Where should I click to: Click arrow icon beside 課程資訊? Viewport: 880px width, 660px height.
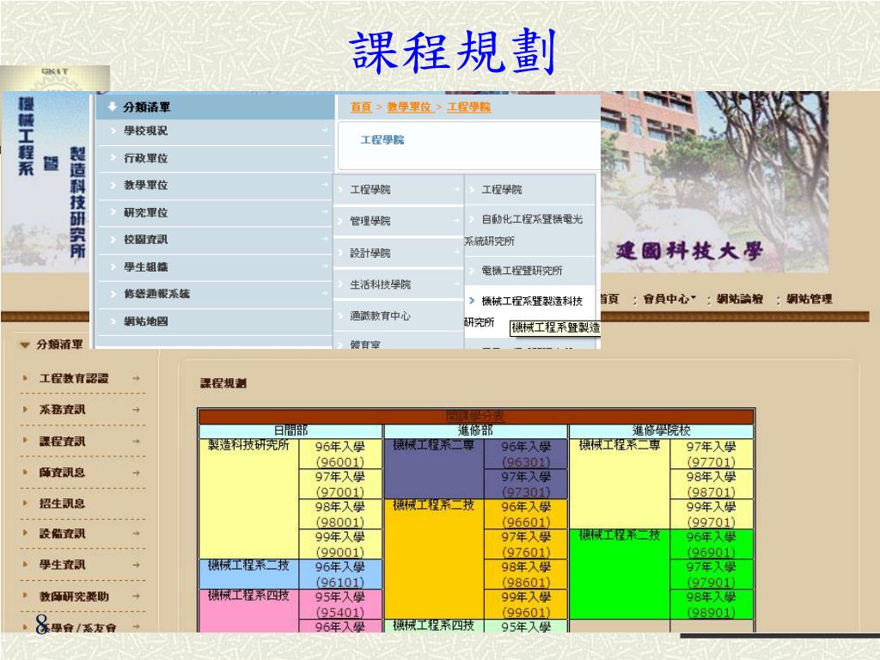pyautogui.click(x=136, y=441)
